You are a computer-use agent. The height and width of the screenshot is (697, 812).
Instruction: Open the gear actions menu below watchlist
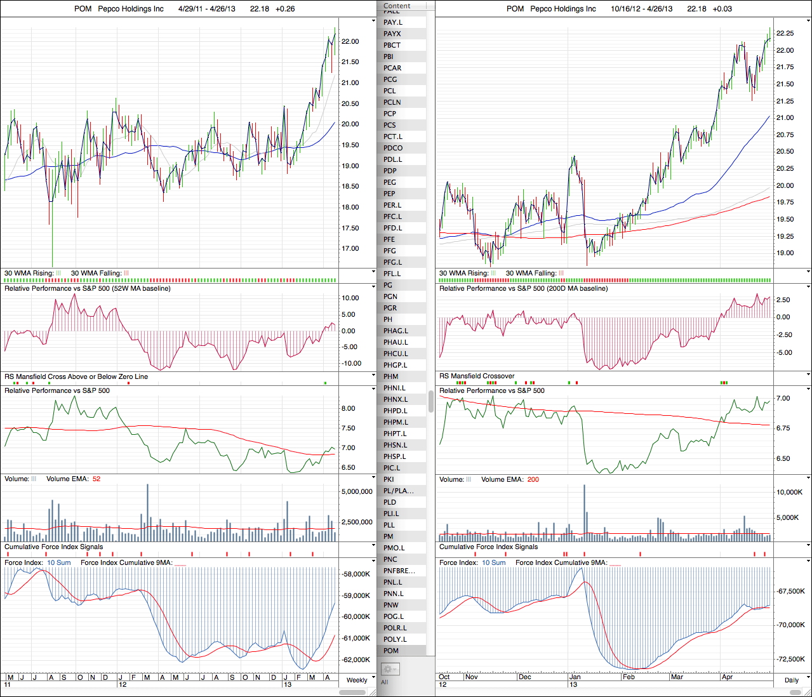click(389, 669)
